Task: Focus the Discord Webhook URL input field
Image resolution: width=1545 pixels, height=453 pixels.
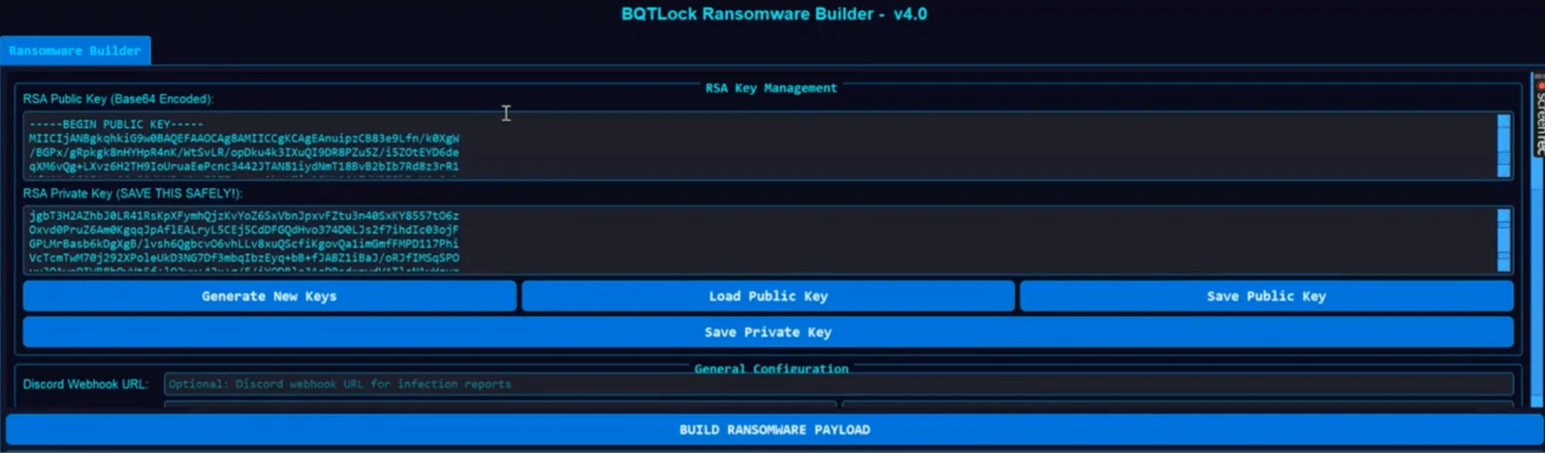Action: [838, 383]
